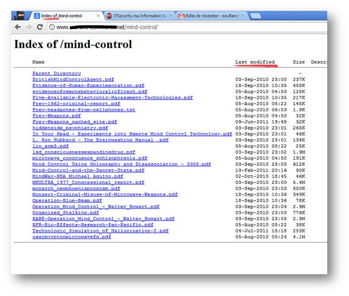Open BritishMindControlAgent.pdf file link
Image resolution: width=349 pixels, height=296 pixels.
pos(73,79)
